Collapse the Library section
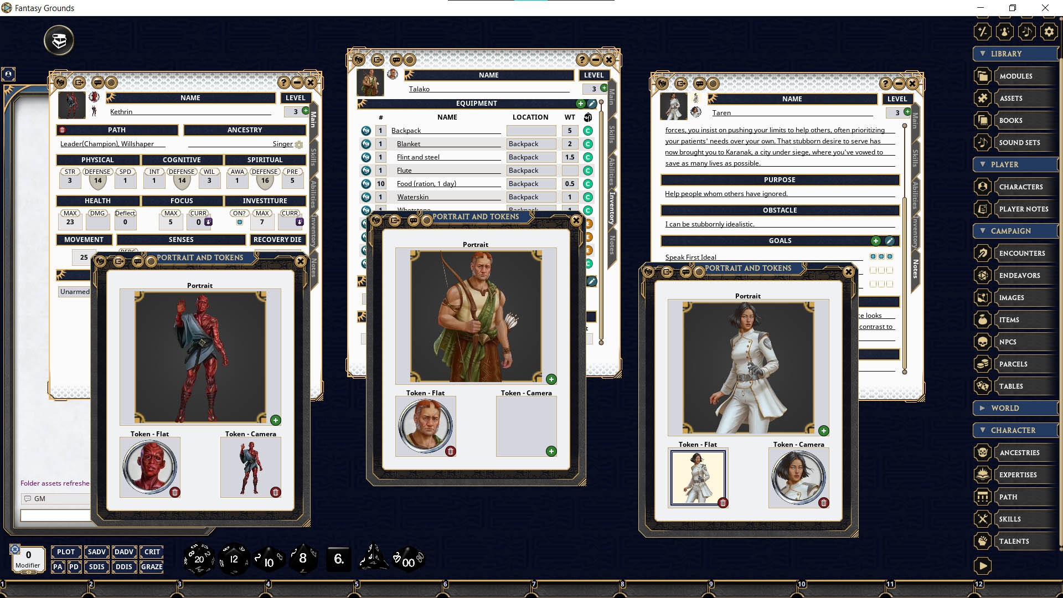This screenshot has width=1063, height=598. pos(983,54)
